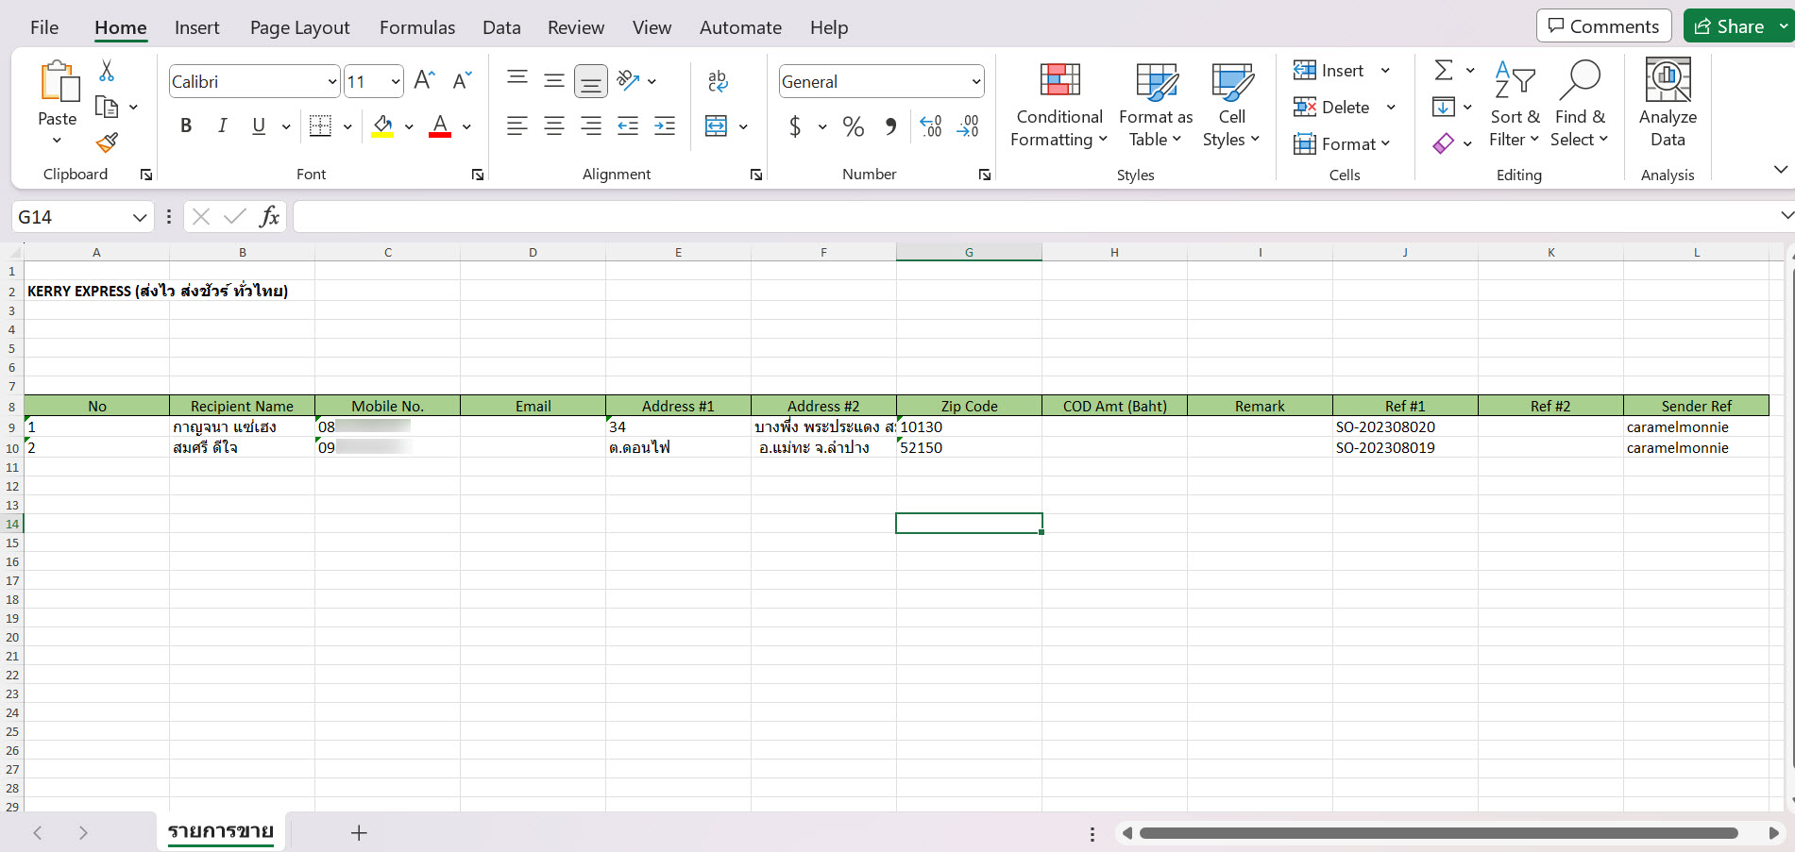Open Conditional Formatting menu
Image resolution: width=1795 pixels, height=852 pixels.
point(1059,104)
